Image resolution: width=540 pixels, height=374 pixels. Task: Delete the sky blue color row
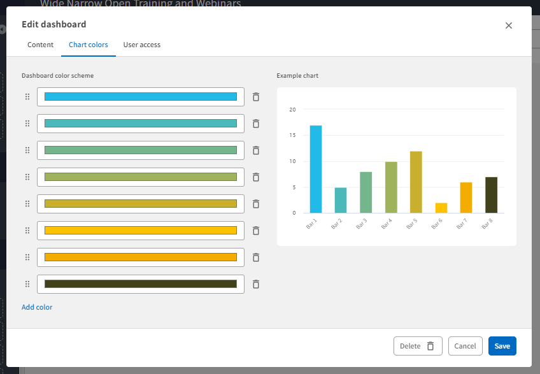click(x=256, y=97)
